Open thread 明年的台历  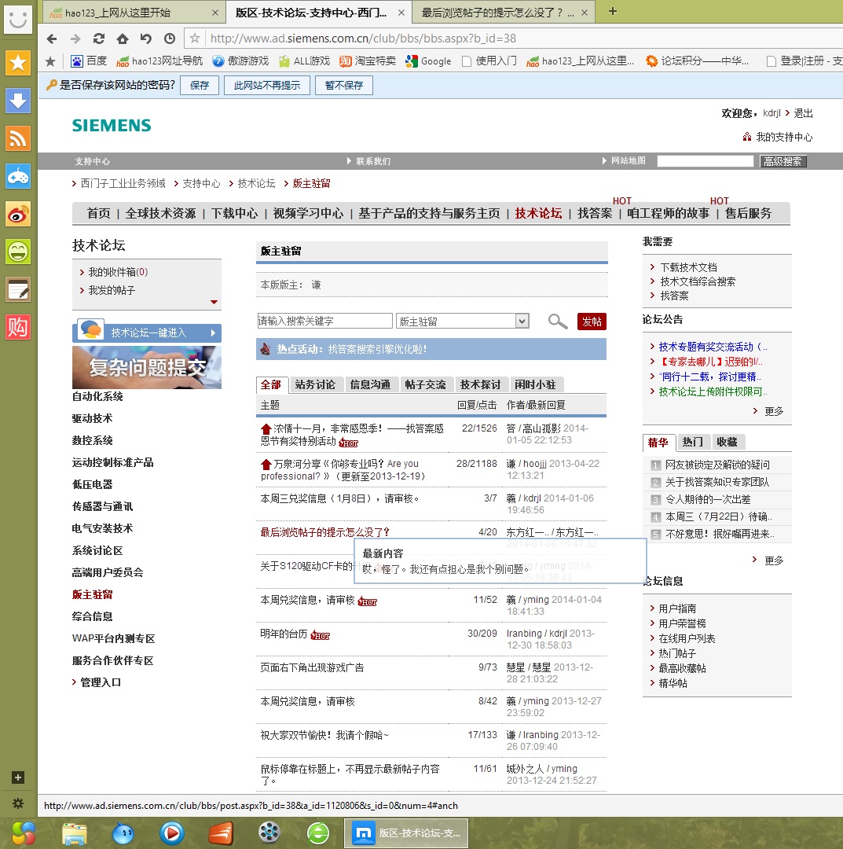(284, 634)
